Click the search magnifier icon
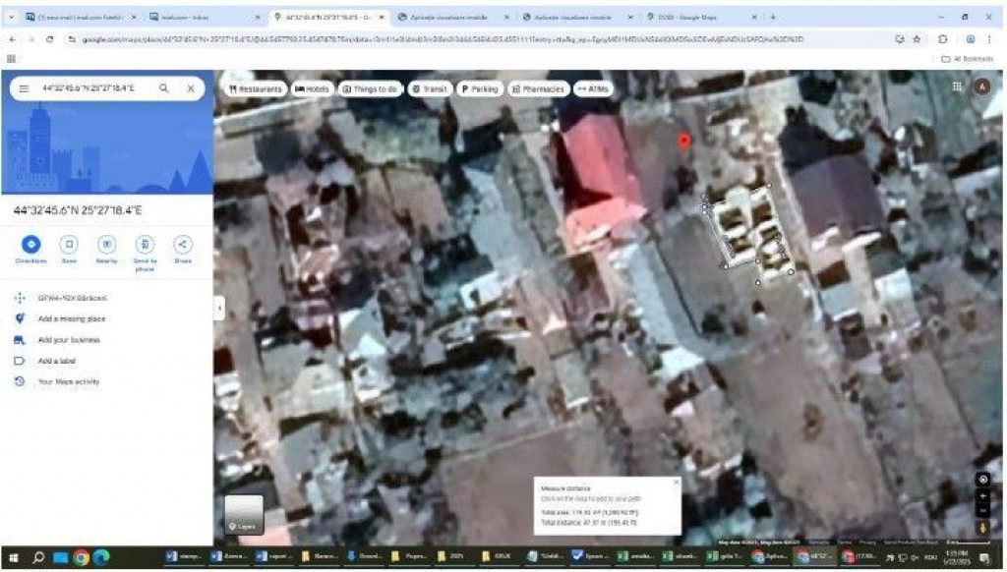This screenshot has width=1007, height=572. [164, 88]
